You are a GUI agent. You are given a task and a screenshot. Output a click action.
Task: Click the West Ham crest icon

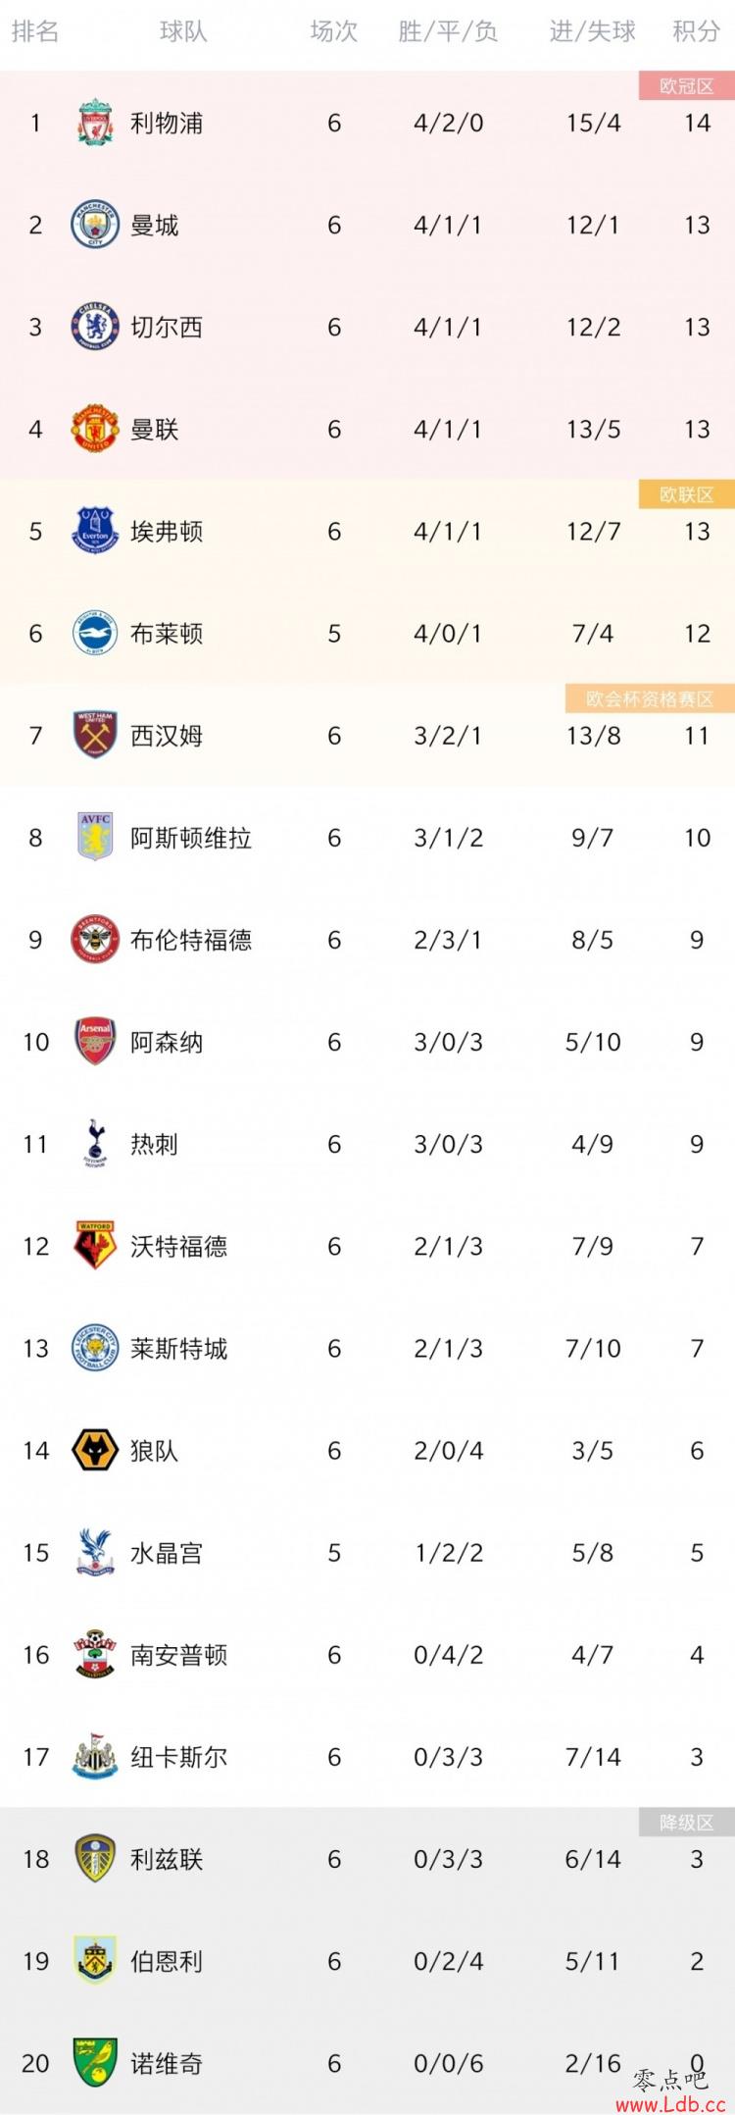coord(95,735)
